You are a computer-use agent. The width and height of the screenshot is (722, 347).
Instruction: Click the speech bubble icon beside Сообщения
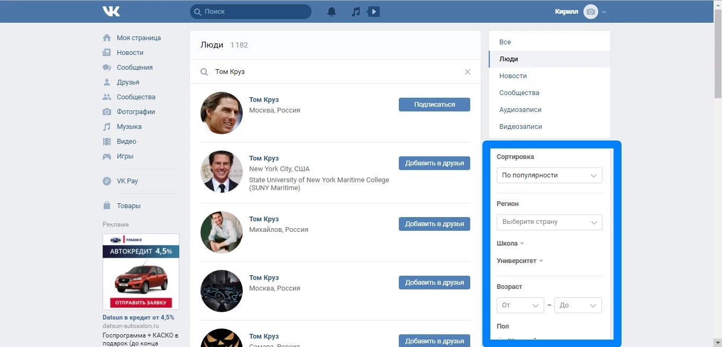pyautogui.click(x=107, y=68)
